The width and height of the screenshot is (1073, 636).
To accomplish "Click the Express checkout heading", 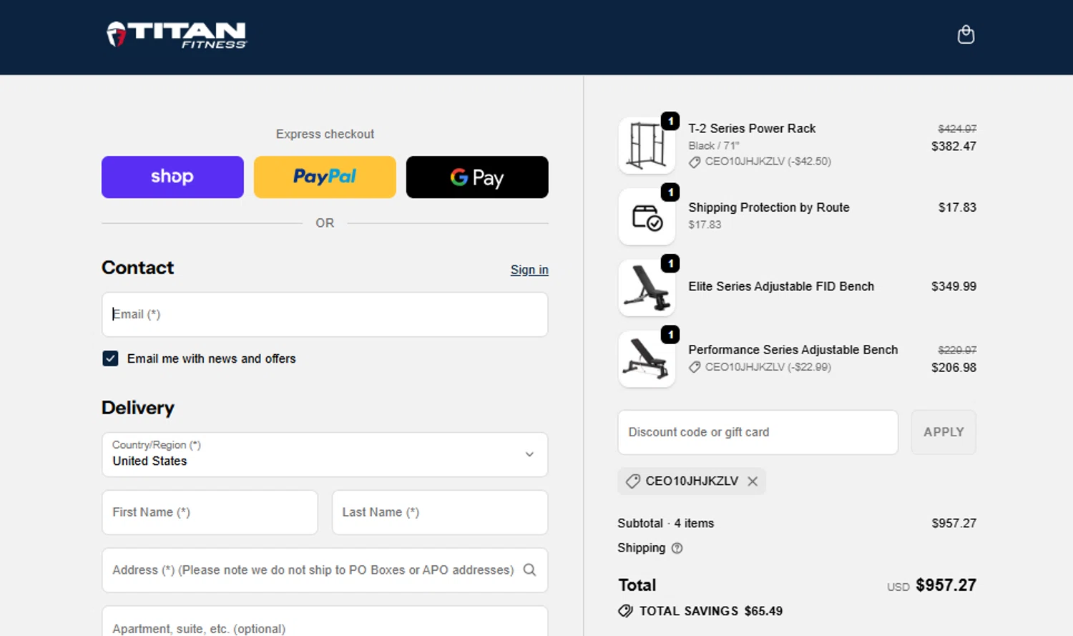I will [325, 134].
